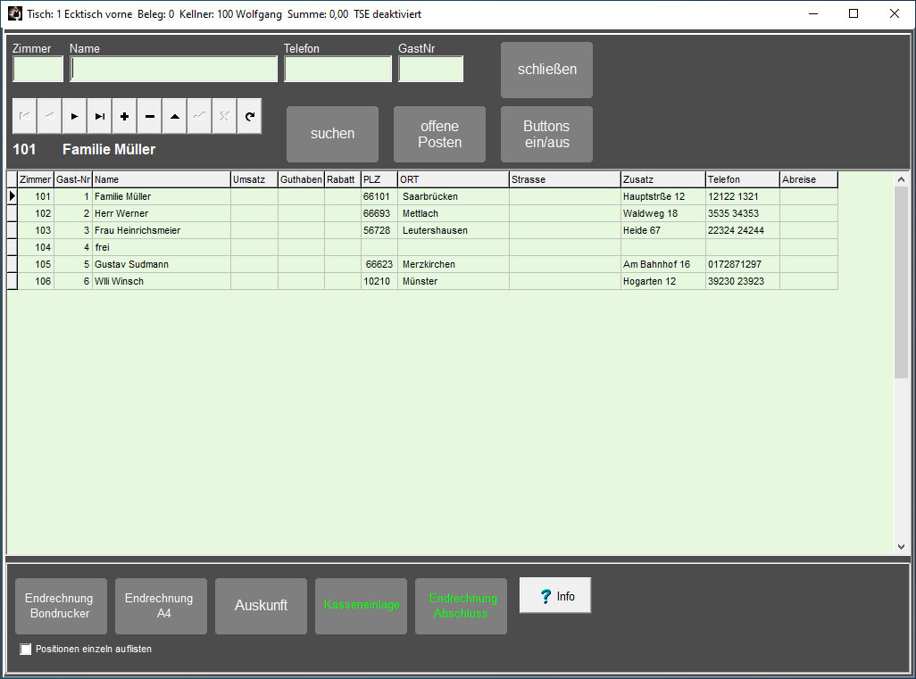The image size is (916, 679).
Task: Open 'offene Posten'
Action: click(439, 134)
